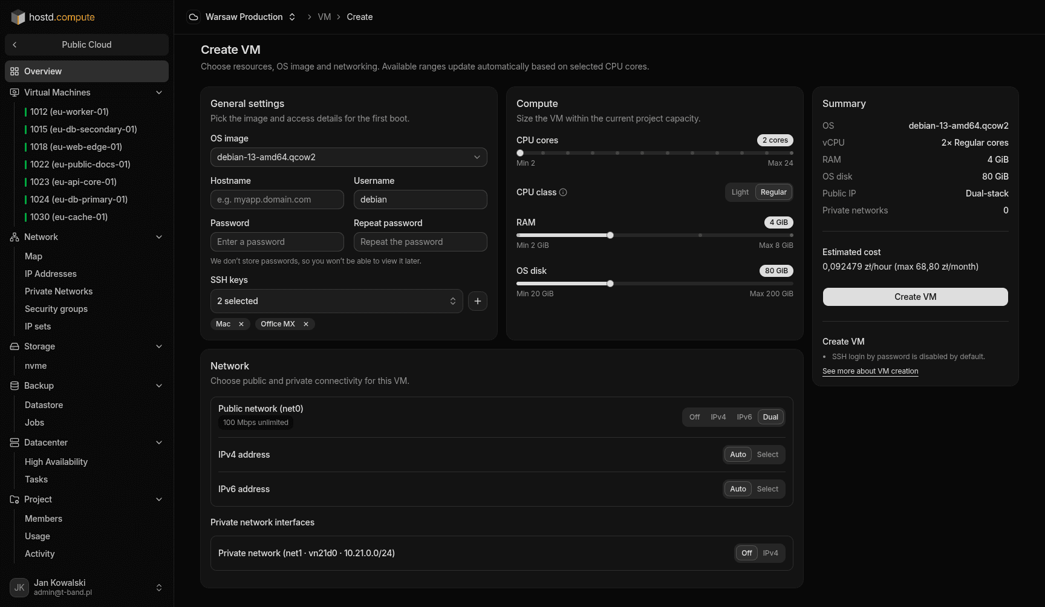Click VM in the breadcrumb
Viewport: 1045px width, 607px height.
[x=324, y=17]
